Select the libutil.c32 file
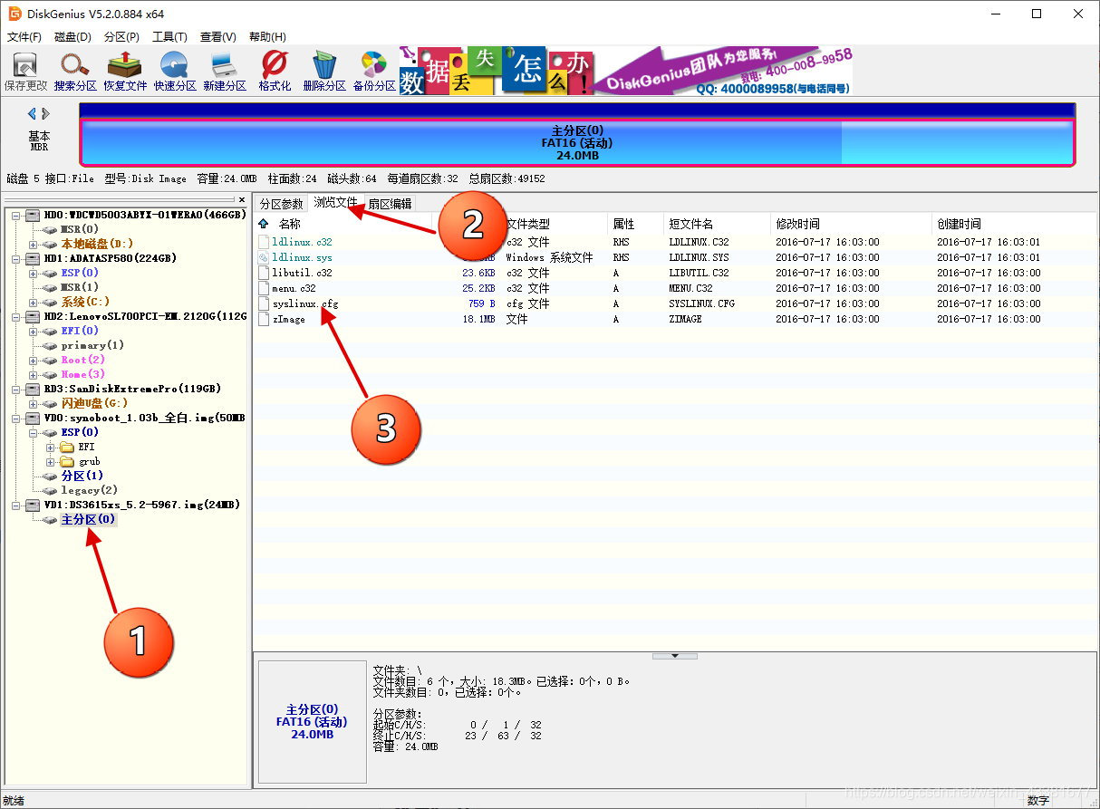The height and width of the screenshot is (809, 1100). [302, 273]
